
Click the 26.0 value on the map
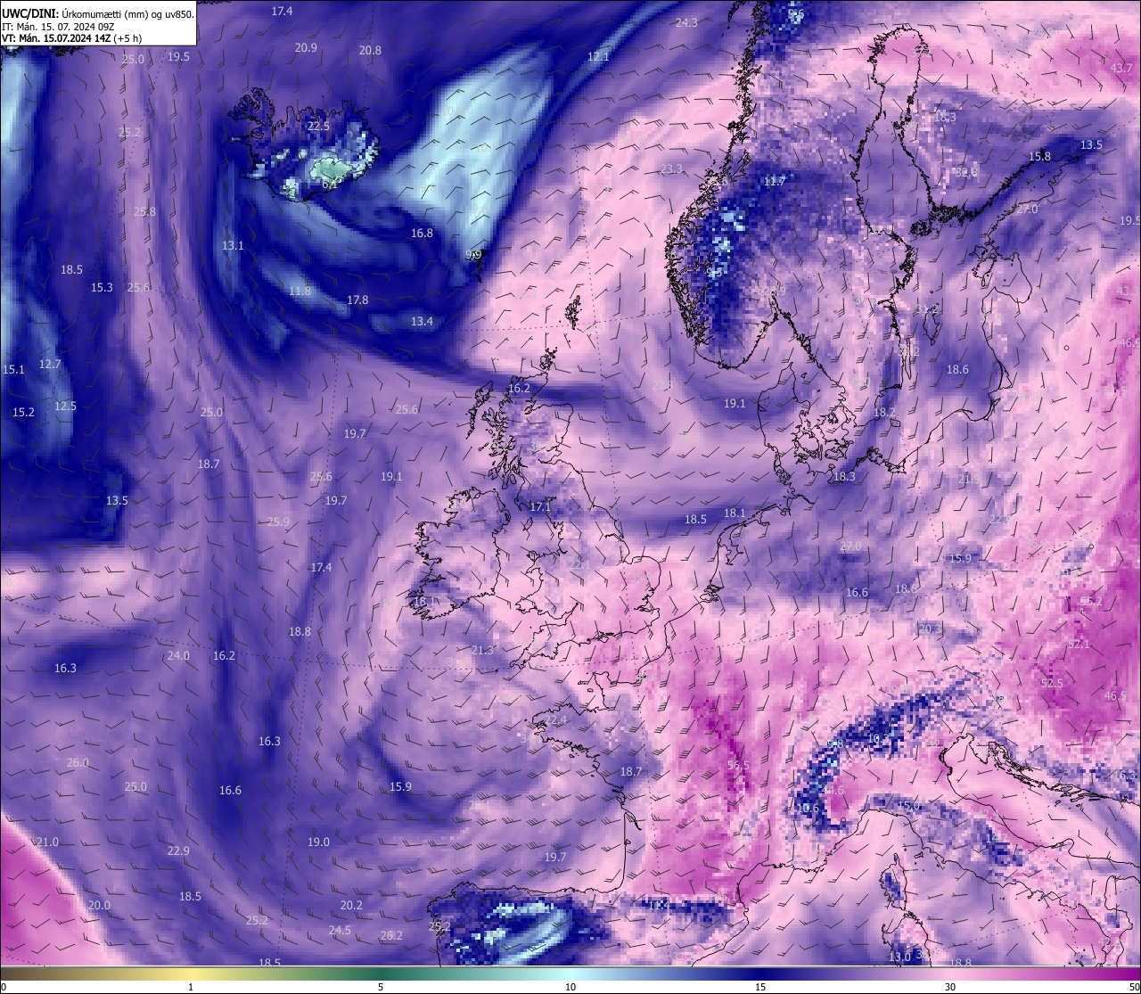[x=78, y=762]
